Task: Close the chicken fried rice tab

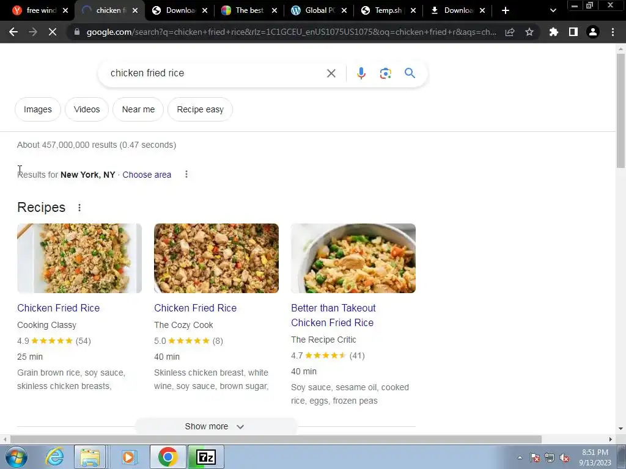Action: pos(135,10)
